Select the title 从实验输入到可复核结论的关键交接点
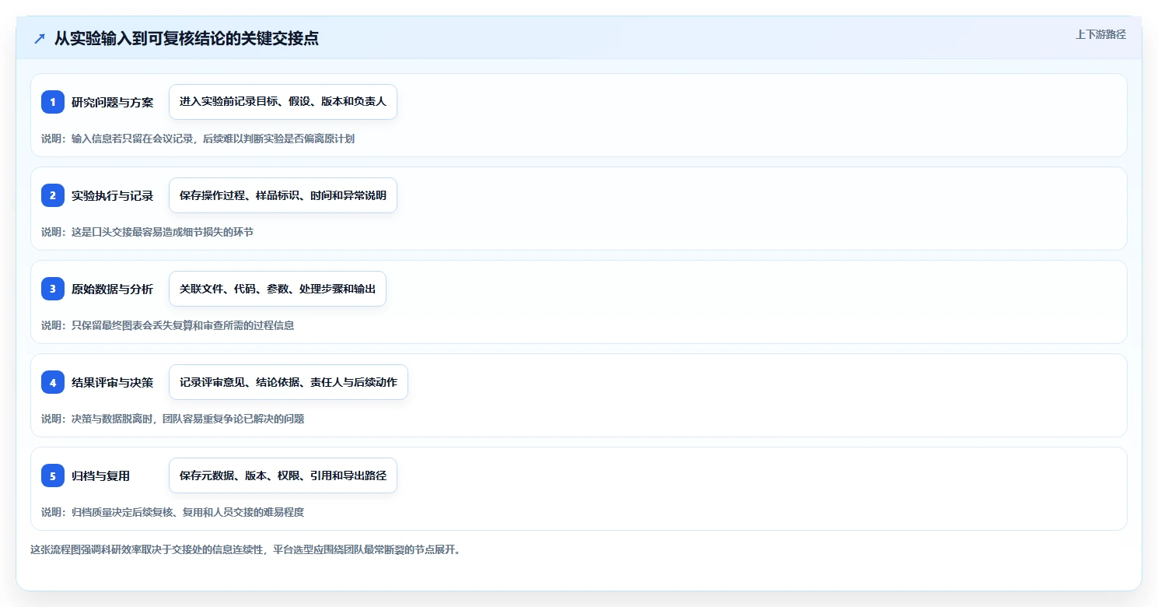Image resolution: width=1158 pixels, height=607 pixels. 187,38
